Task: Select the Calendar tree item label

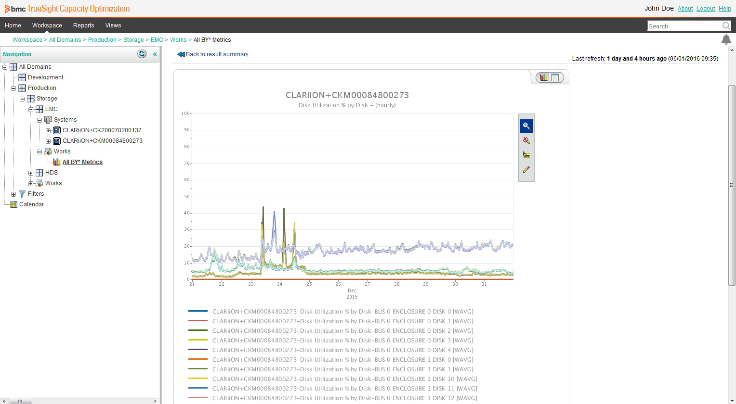Action: [32, 204]
